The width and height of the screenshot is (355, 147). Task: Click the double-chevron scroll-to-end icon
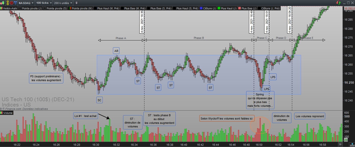coord(340,144)
